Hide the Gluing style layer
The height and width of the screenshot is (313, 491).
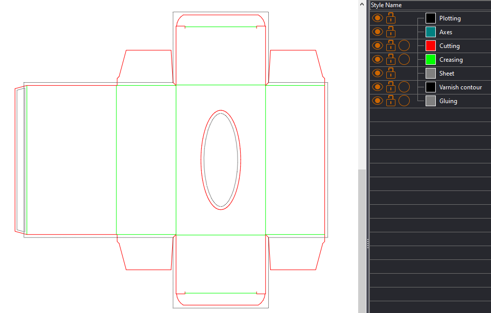[x=378, y=101]
